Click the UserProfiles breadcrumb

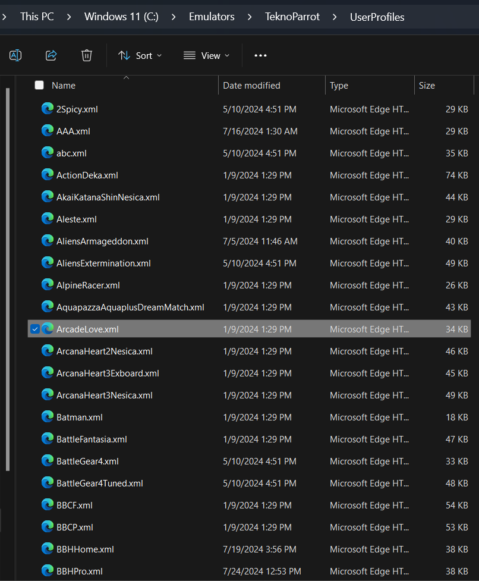377,17
